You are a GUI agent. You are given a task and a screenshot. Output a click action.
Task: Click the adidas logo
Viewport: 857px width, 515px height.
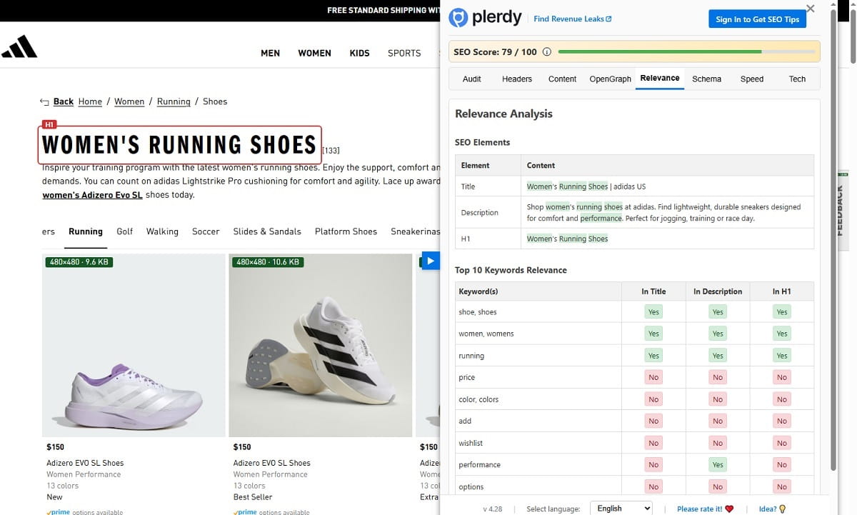pos(19,46)
